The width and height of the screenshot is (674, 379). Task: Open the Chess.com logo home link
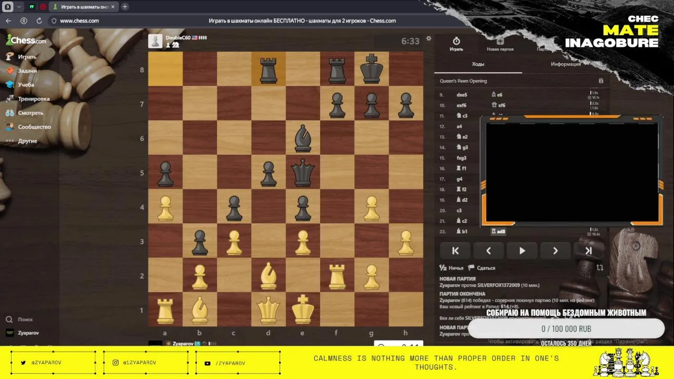(26, 41)
